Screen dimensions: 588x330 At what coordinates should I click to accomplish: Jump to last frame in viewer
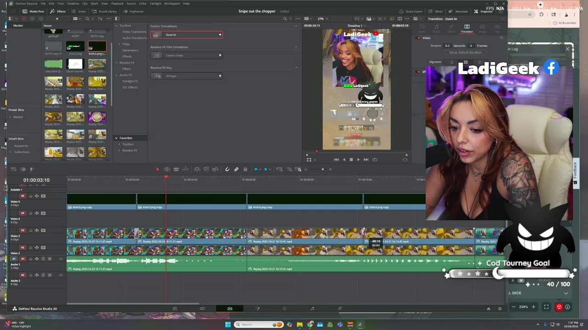tap(366, 159)
